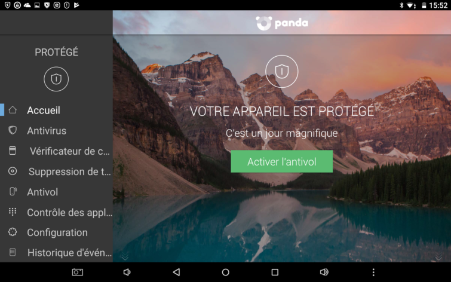Tap the screenshot camera icon in navbar
Image resolution: width=451 pixels, height=282 pixels.
click(x=78, y=272)
